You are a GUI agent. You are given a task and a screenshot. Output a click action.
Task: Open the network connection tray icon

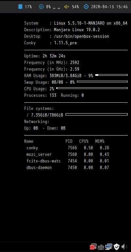(x=109, y=246)
